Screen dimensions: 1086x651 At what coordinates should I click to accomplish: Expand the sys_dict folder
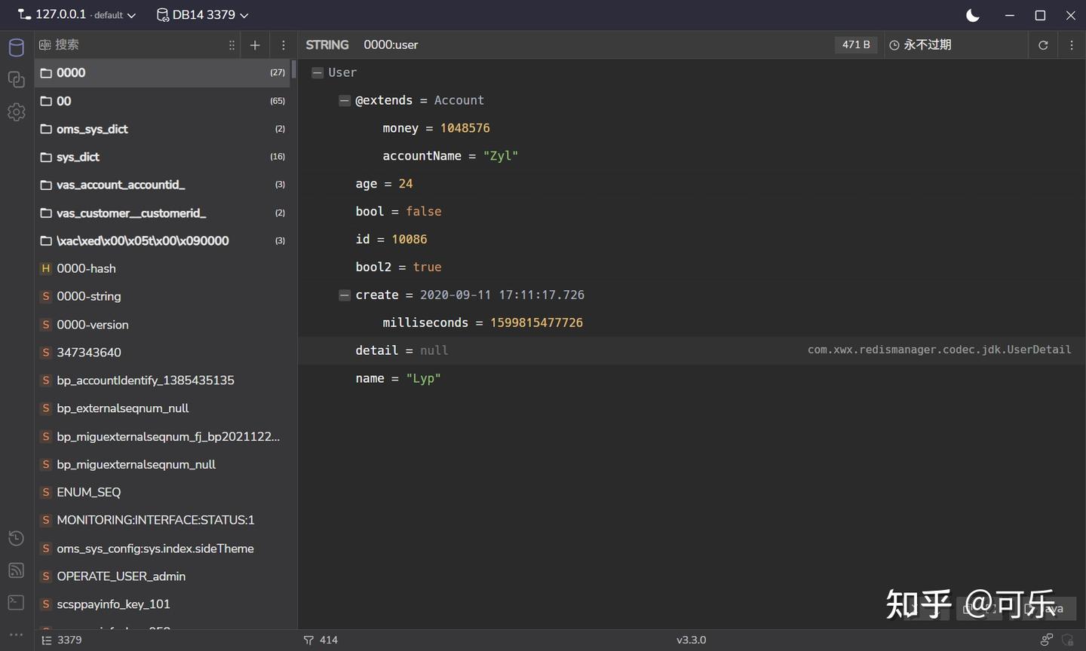tap(163, 157)
